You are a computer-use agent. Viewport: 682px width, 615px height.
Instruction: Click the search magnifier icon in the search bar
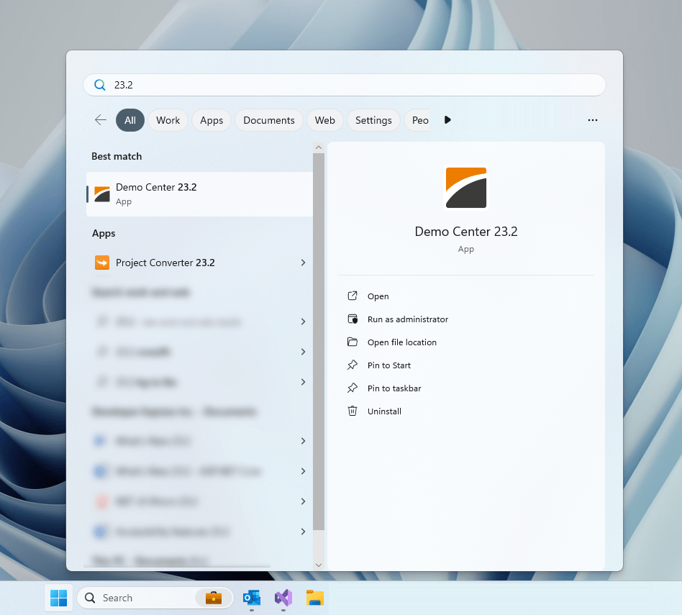click(x=99, y=84)
